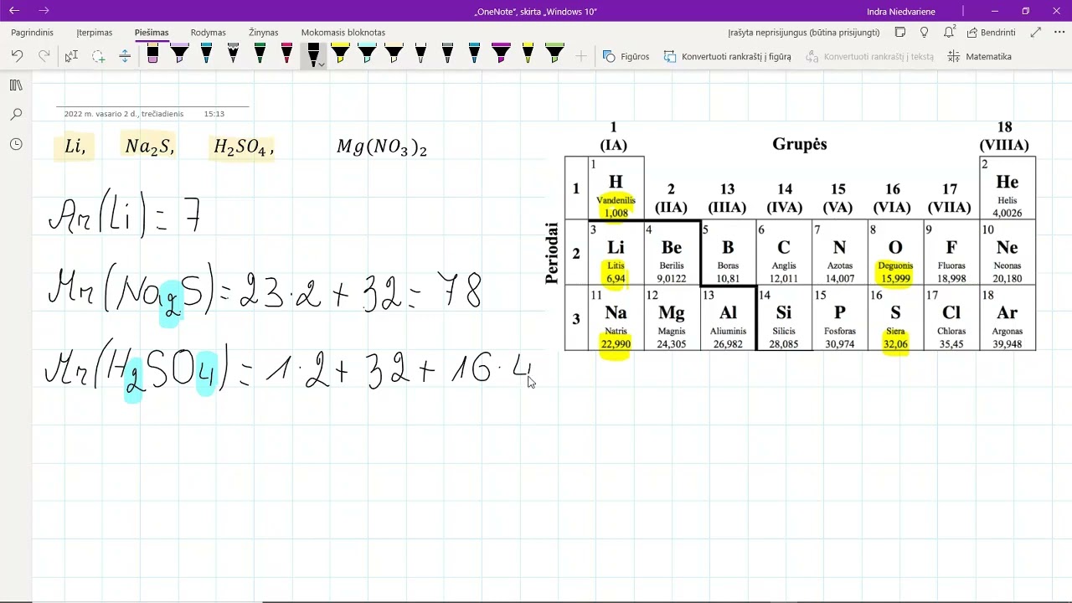The height and width of the screenshot is (603, 1072).
Task: Show the notebooks navigation pane
Action: [16, 85]
